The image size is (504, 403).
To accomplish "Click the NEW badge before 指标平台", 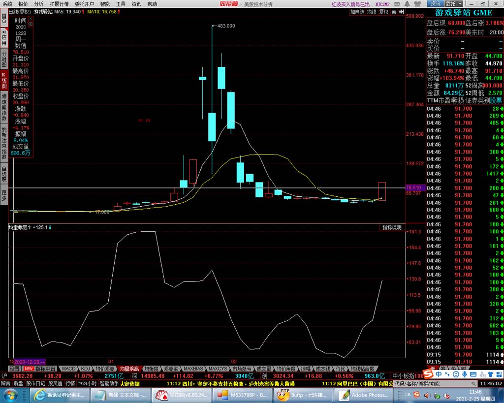I will (29, 369).
